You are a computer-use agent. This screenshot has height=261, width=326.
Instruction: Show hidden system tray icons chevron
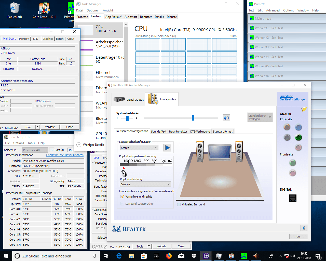coord(280,256)
